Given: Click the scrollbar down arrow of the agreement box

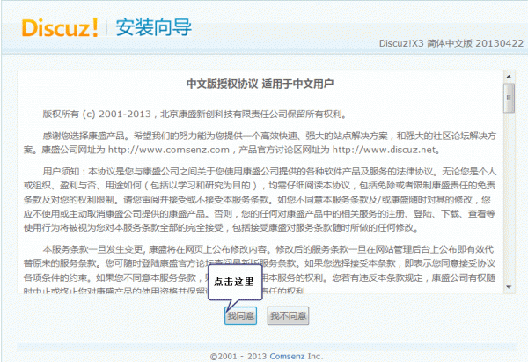Looking at the screenshot, I should pos(509,287).
